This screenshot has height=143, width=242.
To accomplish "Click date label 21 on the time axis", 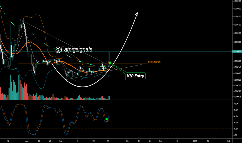I will click(150, 141).
